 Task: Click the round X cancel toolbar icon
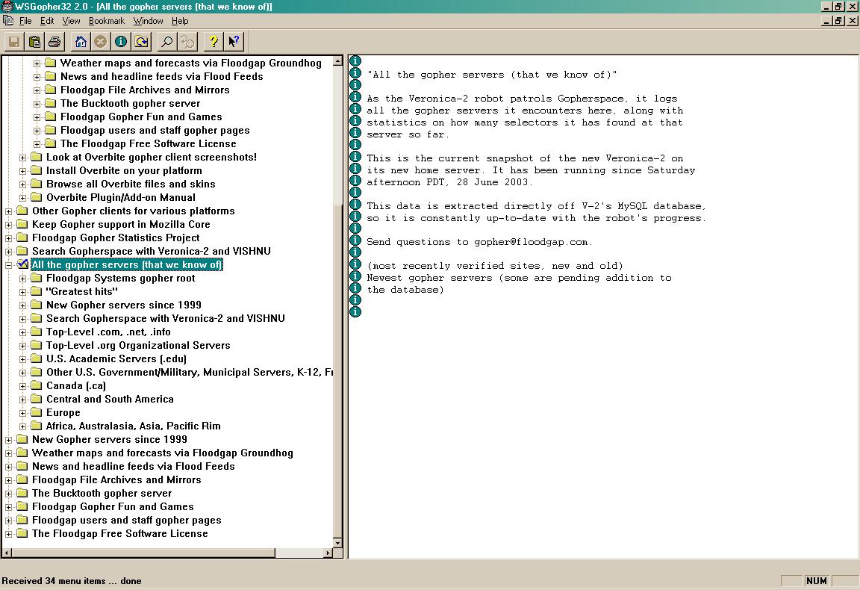[x=100, y=42]
